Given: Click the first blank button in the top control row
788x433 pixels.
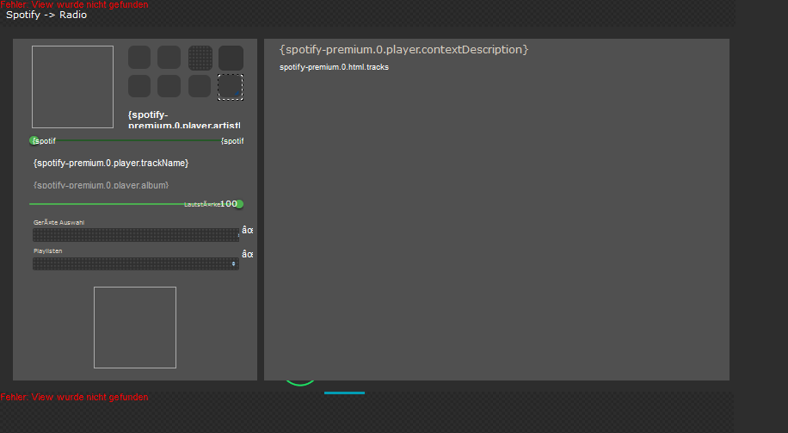Looking at the screenshot, I should (x=139, y=58).
